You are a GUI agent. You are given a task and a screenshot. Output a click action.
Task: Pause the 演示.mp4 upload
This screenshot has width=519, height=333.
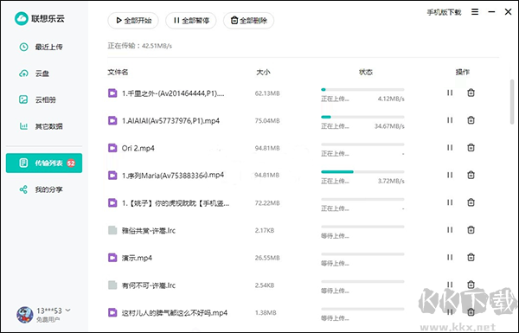450,258
